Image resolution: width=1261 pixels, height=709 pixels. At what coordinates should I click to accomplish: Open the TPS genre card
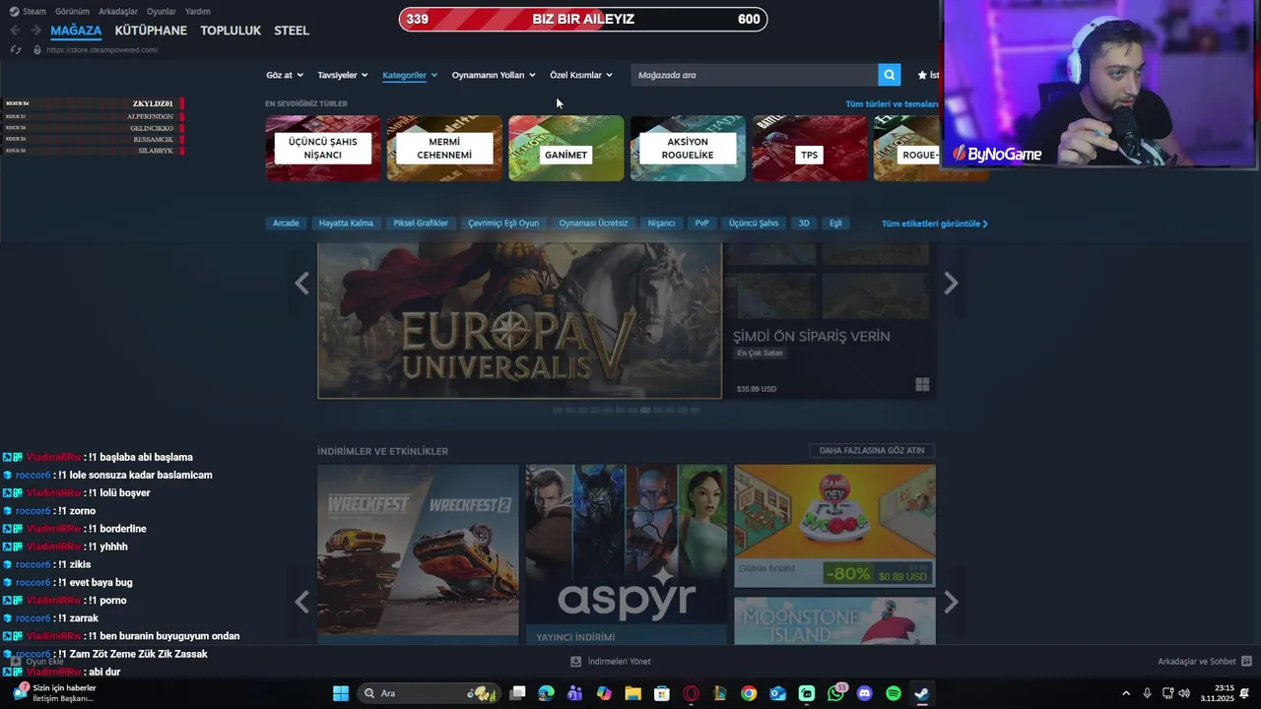[810, 149]
